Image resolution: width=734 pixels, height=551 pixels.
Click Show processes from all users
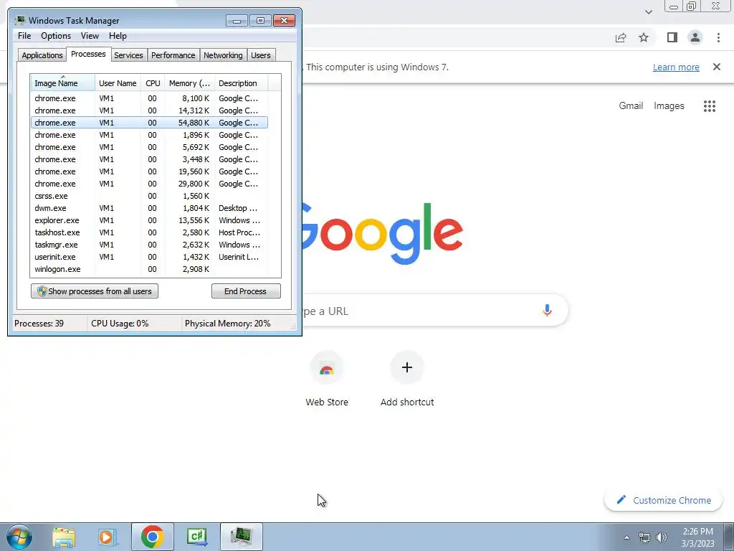pos(95,291)
